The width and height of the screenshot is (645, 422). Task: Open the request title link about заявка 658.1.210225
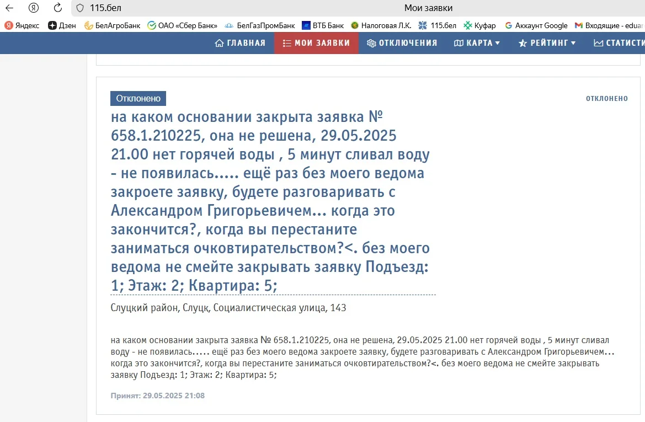270,201
